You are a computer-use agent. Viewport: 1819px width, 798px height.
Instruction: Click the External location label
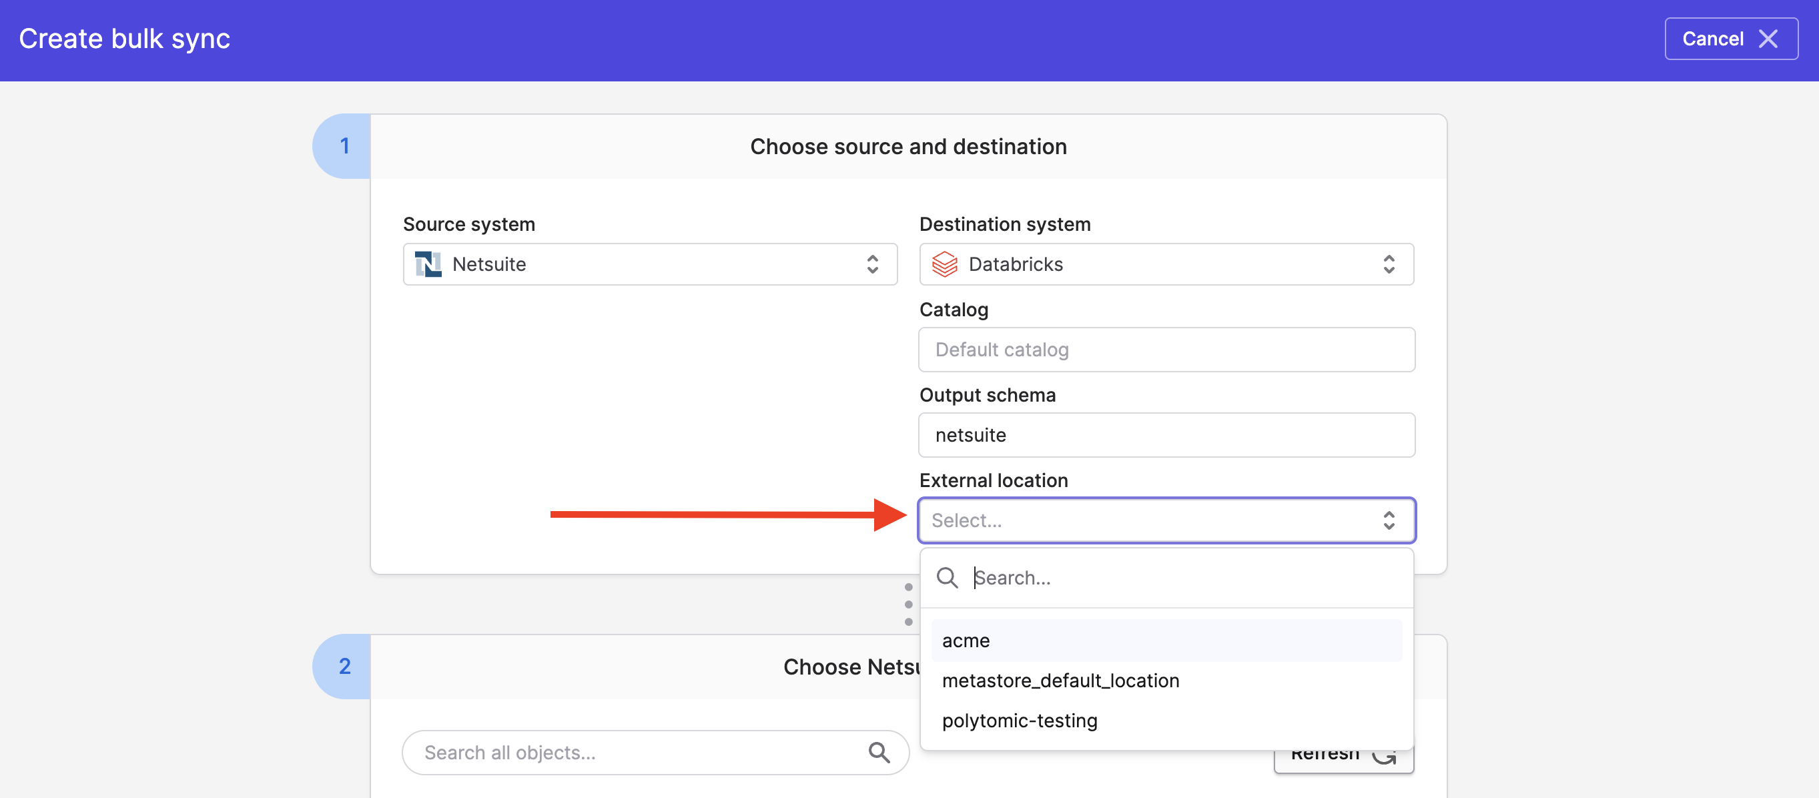994,480
